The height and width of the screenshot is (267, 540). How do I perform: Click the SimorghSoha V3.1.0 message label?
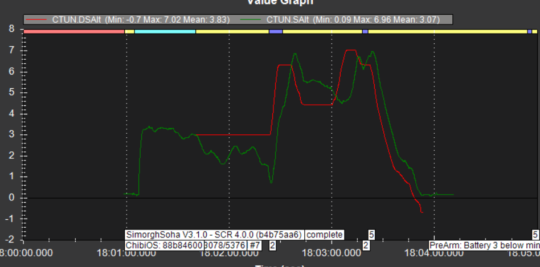[214, 235]
